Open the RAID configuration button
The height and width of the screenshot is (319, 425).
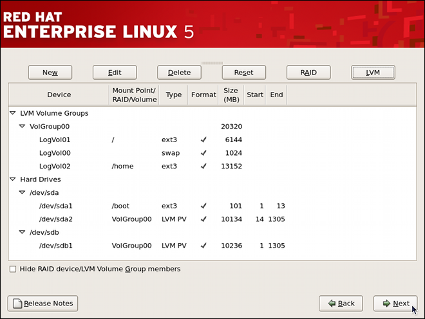pyautogui.click(x=308, y=72)
